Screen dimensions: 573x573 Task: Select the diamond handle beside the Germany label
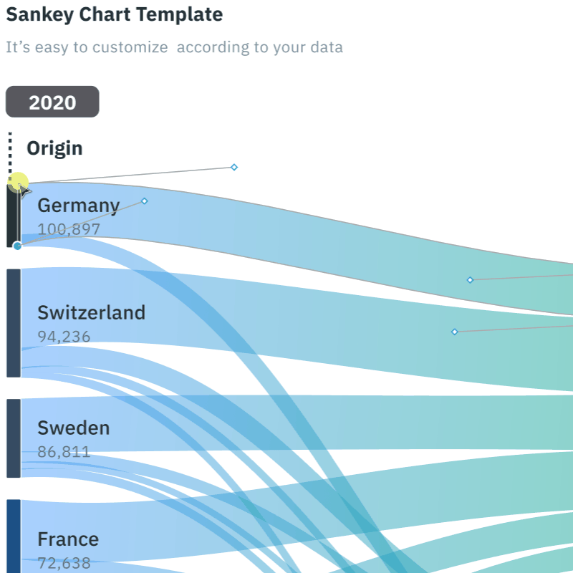(144, 201)
